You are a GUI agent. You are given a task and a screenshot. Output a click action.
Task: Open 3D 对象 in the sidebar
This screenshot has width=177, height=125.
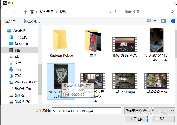tap(21, 37)
